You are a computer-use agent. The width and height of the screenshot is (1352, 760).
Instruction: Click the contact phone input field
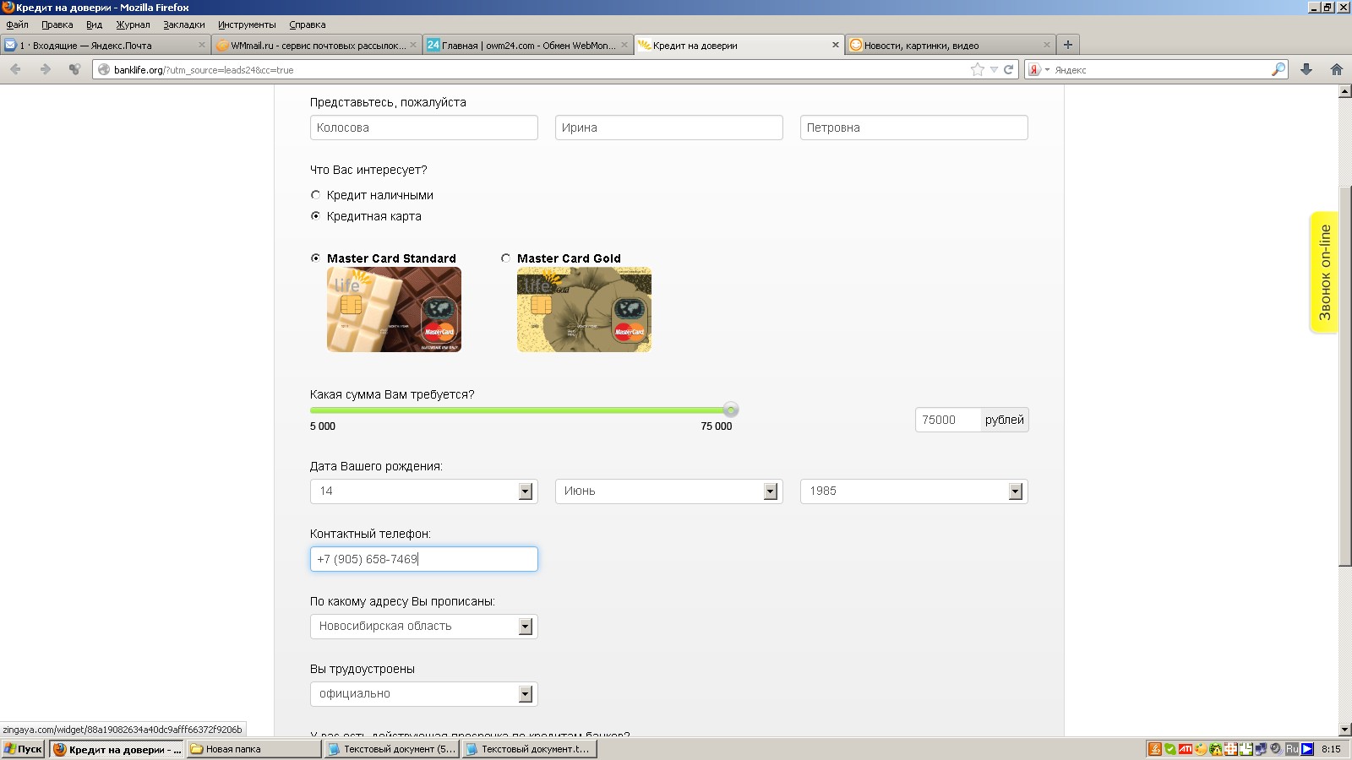(x=423, y=559)
